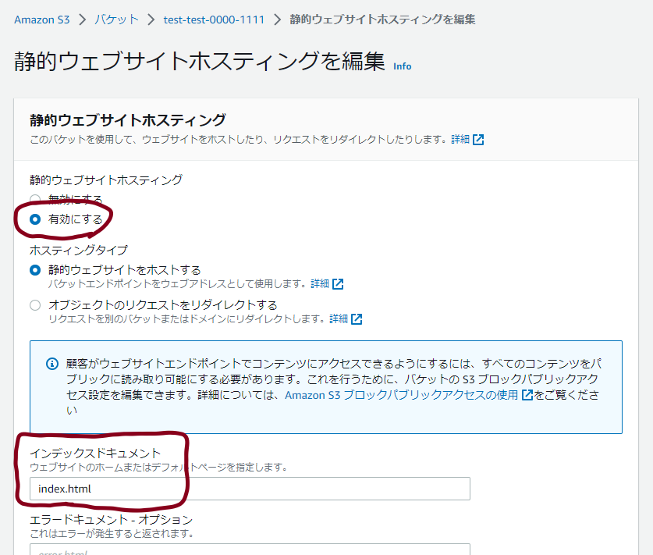Click the breadcrumb chevron after バケット
This screenshot has height=555, width=653.
point(151,20)
